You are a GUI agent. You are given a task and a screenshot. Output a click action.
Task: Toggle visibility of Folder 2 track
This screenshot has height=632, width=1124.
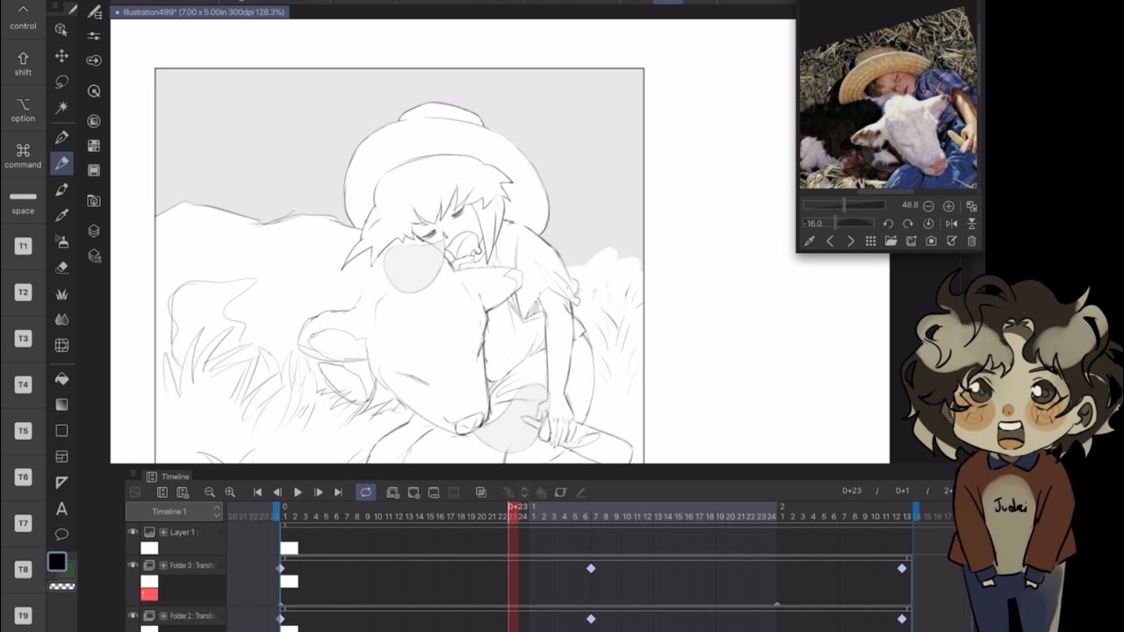[x=133, y=616]
